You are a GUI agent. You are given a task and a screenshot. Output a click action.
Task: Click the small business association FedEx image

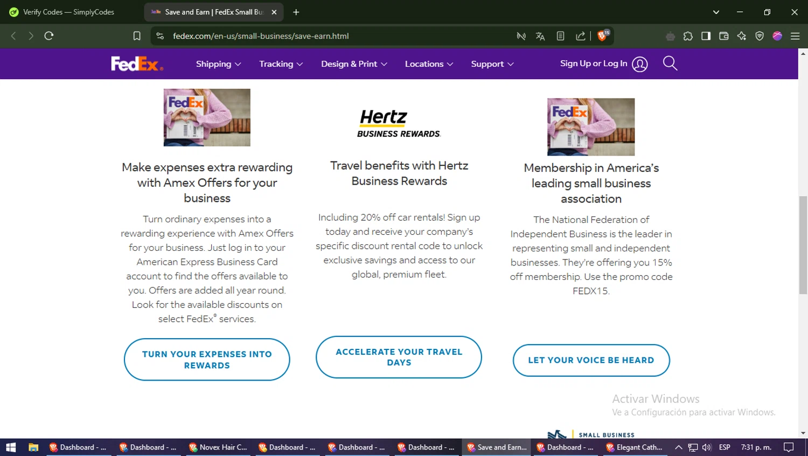tap(591, 127)
